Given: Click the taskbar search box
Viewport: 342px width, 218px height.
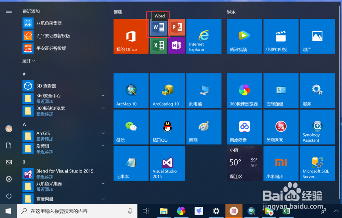Looking at the screenshot, I should [77, 211].
